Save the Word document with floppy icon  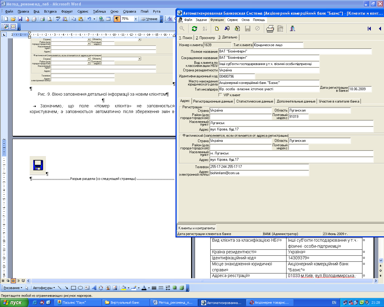[x=20, y=19]
